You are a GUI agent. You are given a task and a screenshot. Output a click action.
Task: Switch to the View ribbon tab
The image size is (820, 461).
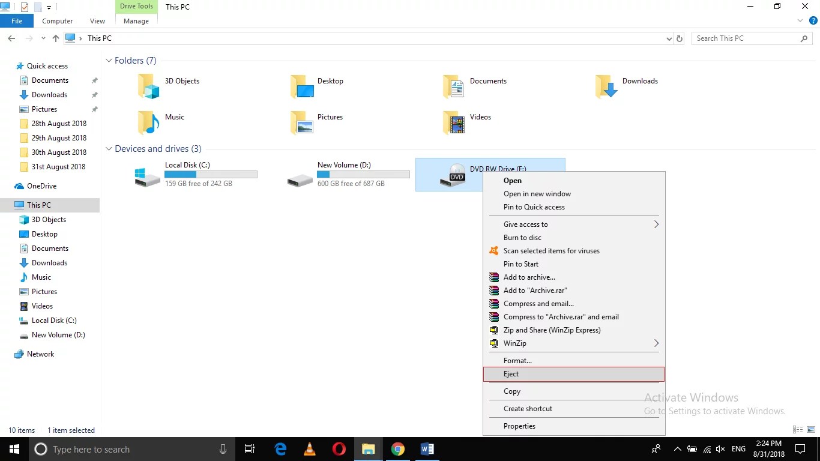(x=97, y=20)
